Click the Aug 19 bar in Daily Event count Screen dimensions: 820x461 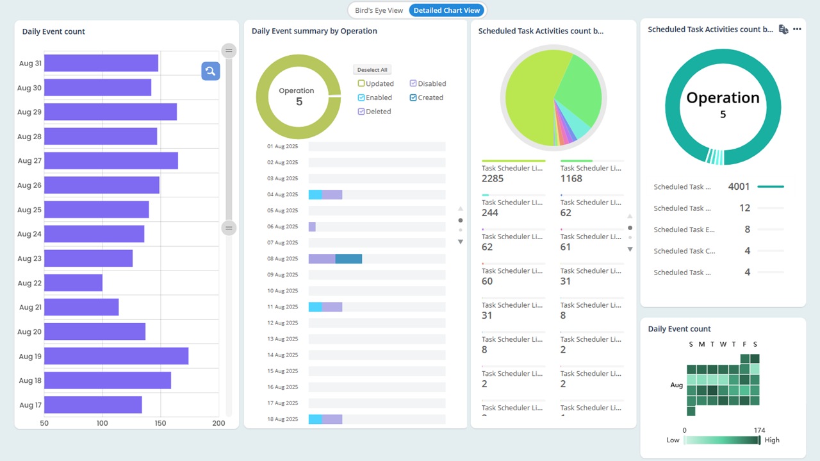point(116,356)
